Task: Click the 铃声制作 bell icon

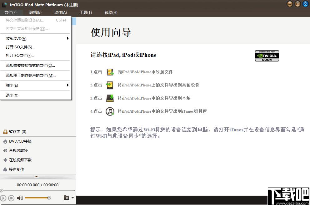Action: pos(5,169)
